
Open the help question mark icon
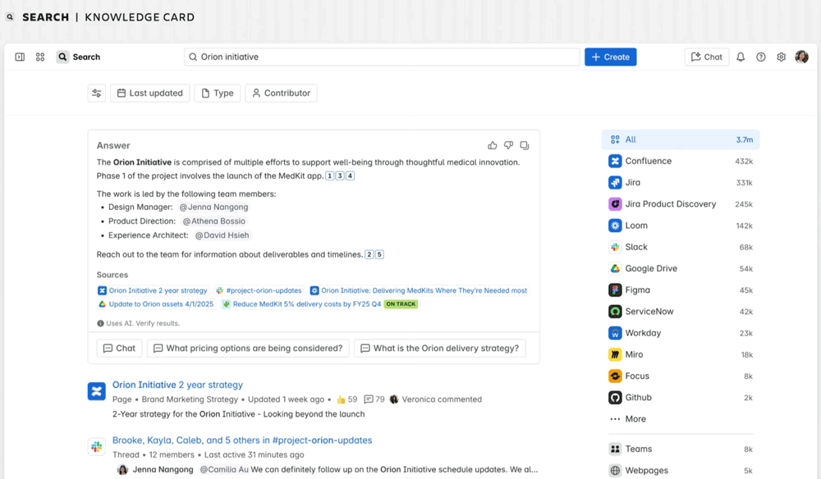[761, 57]
